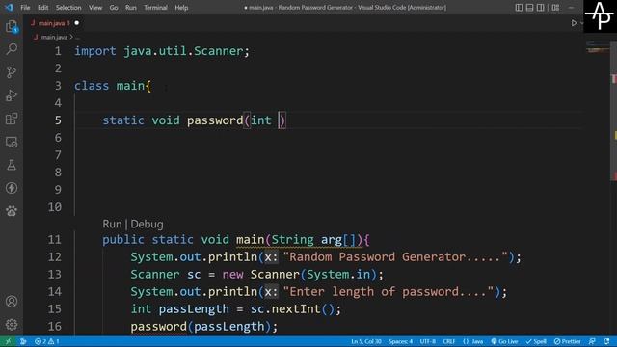Click line number 3 in gutter
The image size is (617, 347).
58,86
